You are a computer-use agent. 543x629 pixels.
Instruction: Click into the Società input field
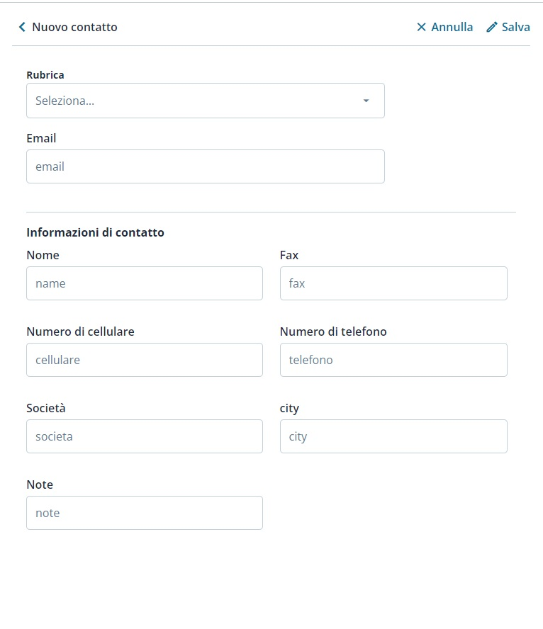click(x=144, y=436)
